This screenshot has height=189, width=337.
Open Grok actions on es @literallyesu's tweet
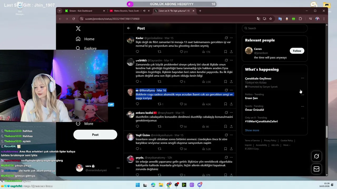(x=226, y=90)
